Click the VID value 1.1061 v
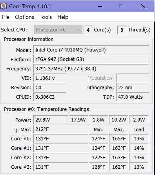The image size is (155, 175). coord(50,78)
